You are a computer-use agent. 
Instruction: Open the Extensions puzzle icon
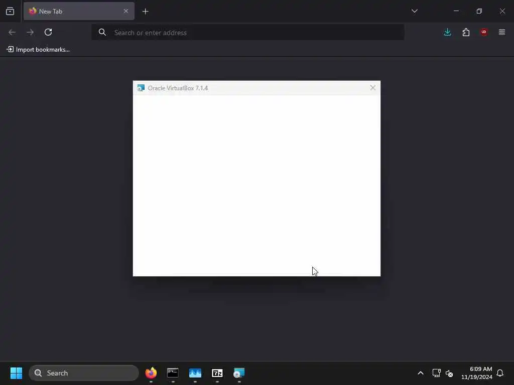[x=466, y=32]
